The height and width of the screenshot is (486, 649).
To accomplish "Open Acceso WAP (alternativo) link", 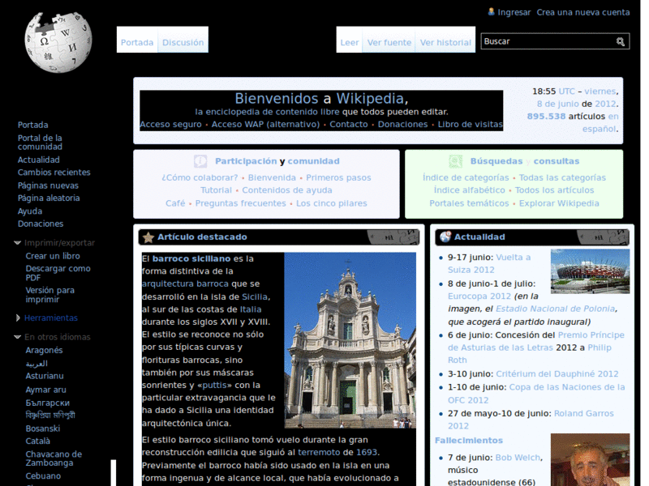I will (265, 125).
